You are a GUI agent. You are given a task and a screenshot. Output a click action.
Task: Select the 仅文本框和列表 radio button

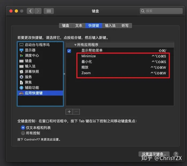pos(23,128)
